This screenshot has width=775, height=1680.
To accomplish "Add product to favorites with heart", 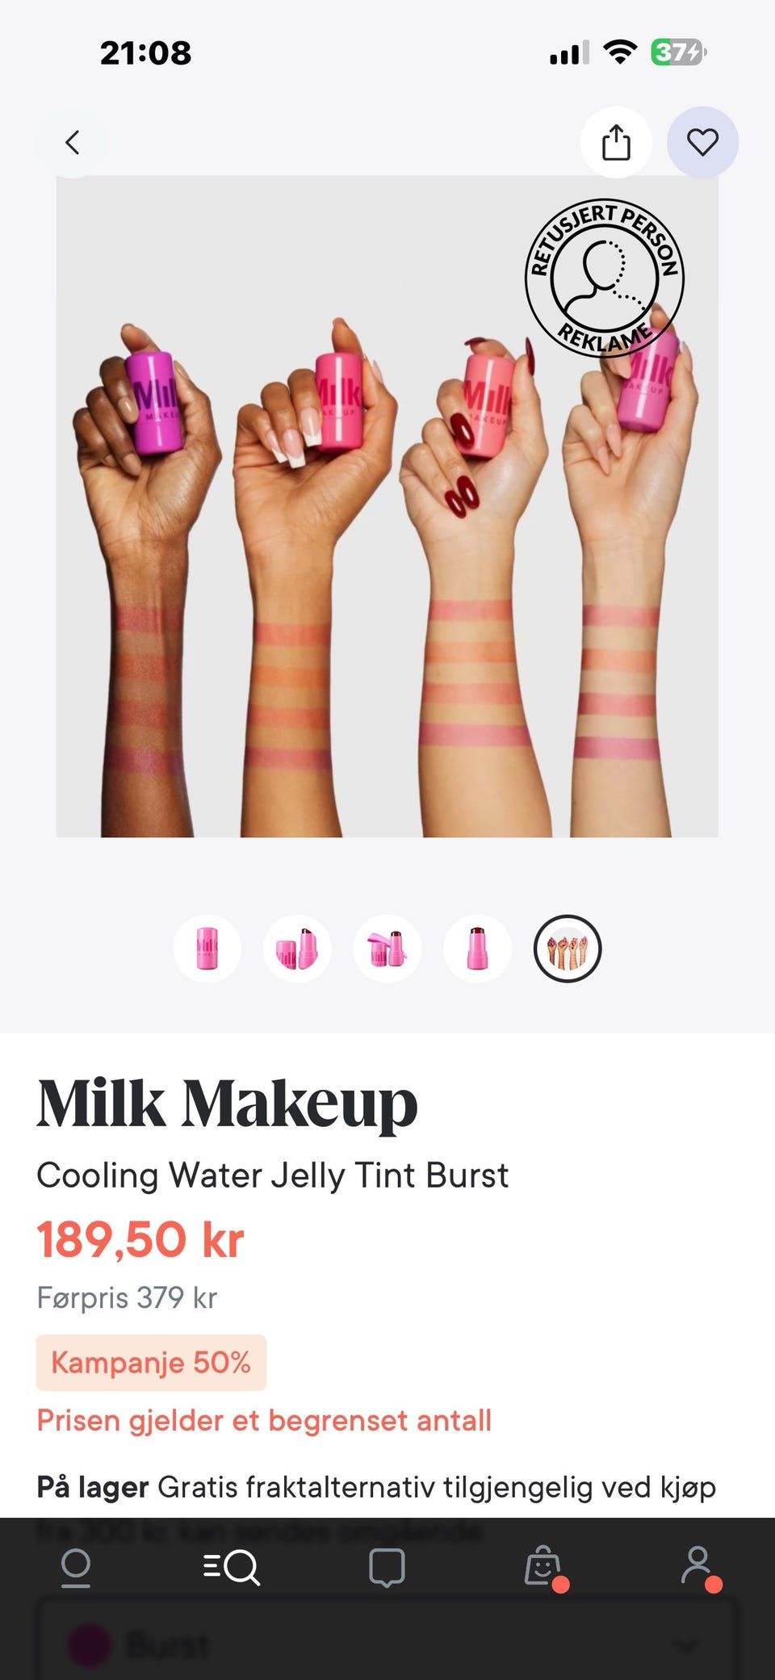I will click(x=702, y=143).
